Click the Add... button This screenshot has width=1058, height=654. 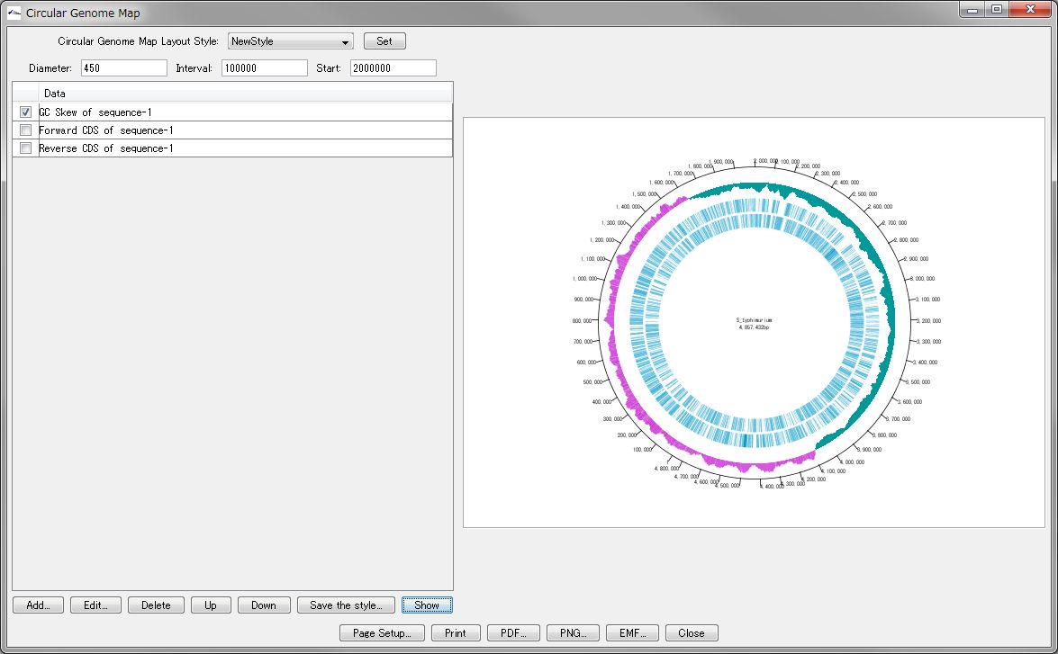pos(39,605)
